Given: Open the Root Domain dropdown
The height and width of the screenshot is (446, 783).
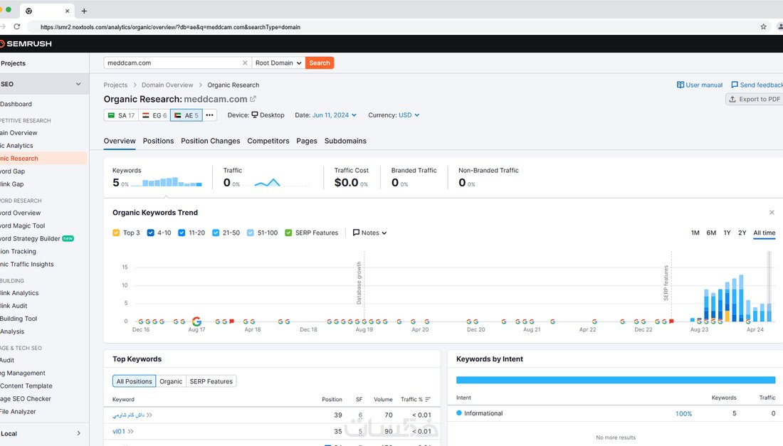Looking at the screenshot, I should click(x=278, y=63).
